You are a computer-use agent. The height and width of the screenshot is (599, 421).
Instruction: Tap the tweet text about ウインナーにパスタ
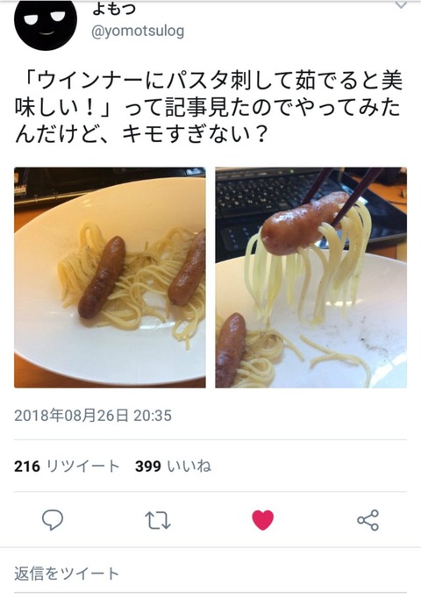(x=209, y=107)
